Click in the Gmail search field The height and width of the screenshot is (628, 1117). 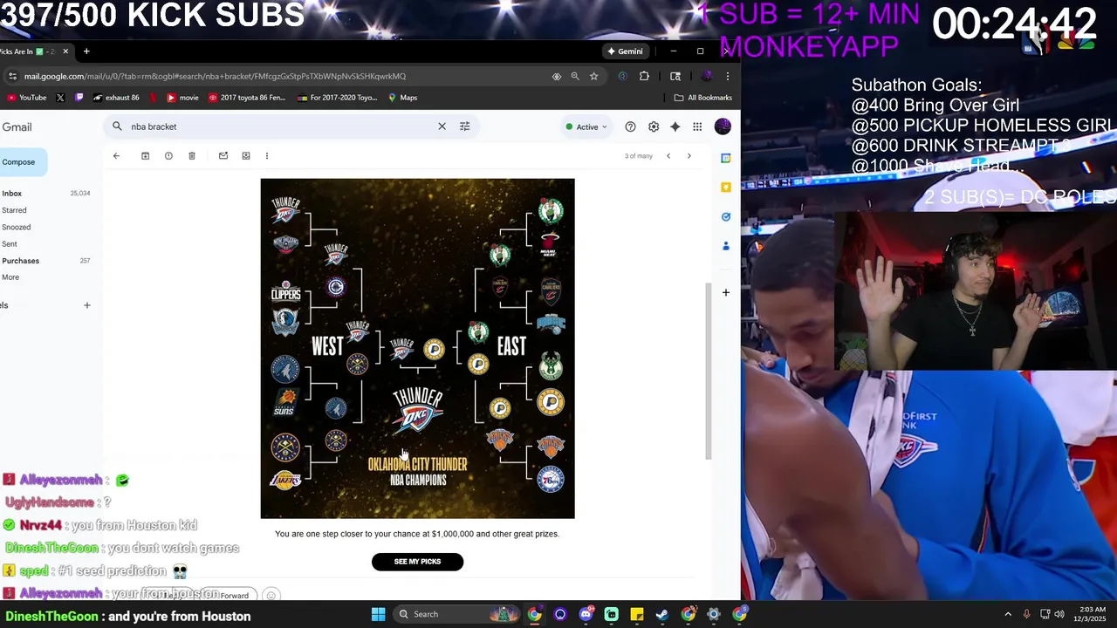coord(279,126)
